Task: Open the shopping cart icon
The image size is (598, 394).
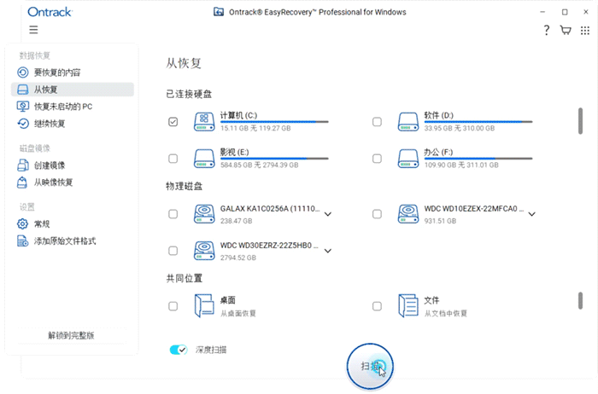Action: click(x=566, y=30)
